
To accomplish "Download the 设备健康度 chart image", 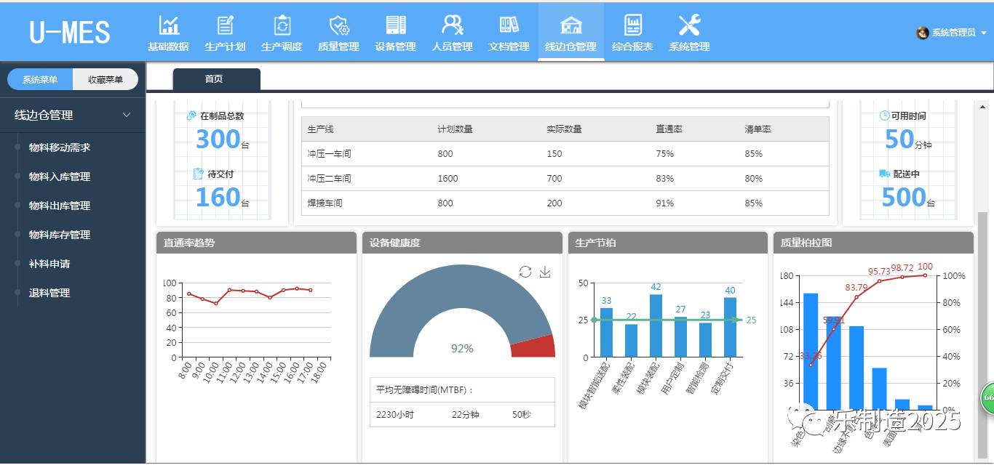I will pos(545,272).
